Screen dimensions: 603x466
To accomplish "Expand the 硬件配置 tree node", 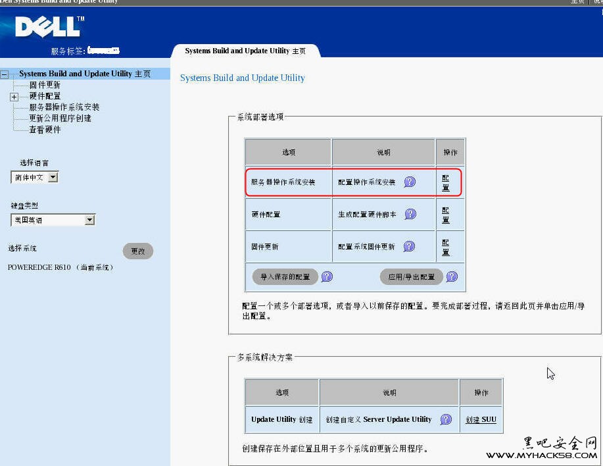I will pos(14,97).
